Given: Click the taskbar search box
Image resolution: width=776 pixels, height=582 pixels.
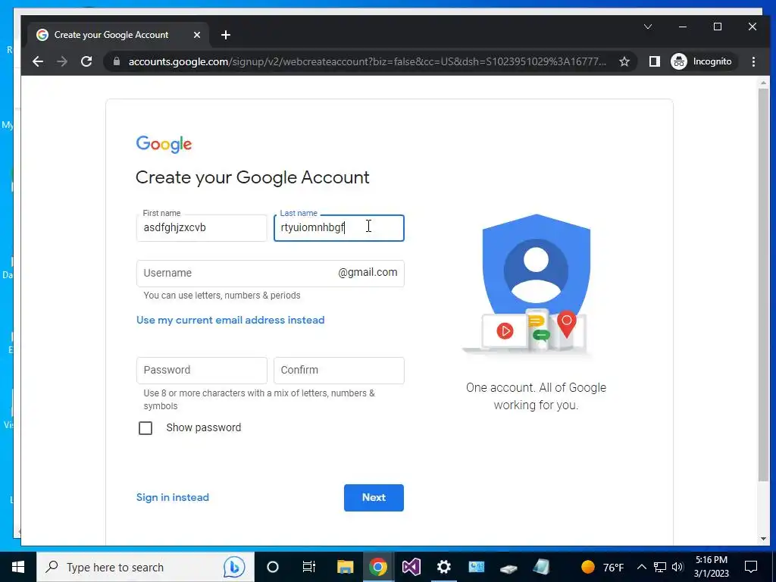Looking at the screenshot, I should point(145,567).
